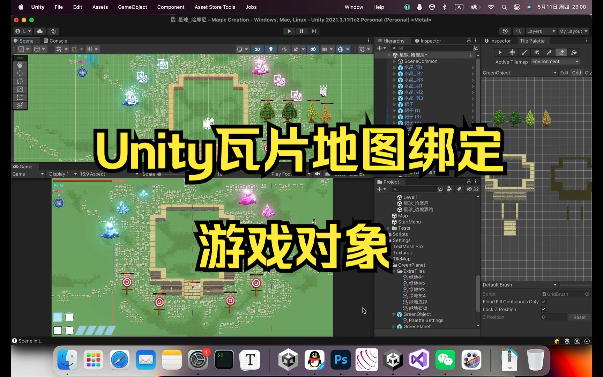This screenshot has height=377, width=603.
Task: Toggle 2D view mode in Scene
Action: (x=258, y=49)
